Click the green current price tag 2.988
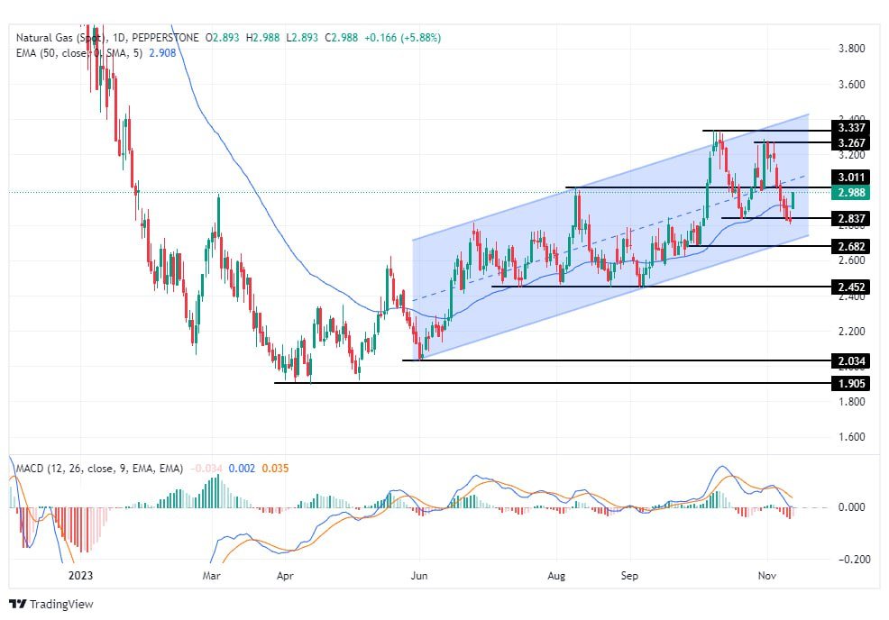Screen dimensions: 889x620 pyautogui.click(x=851, y=193)
